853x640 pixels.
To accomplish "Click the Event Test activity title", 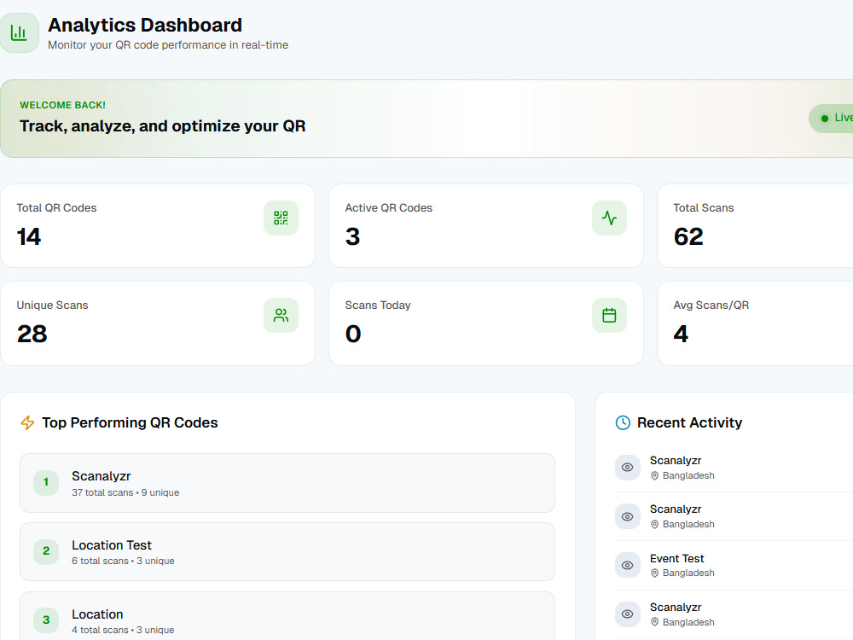I will (676, 558).
